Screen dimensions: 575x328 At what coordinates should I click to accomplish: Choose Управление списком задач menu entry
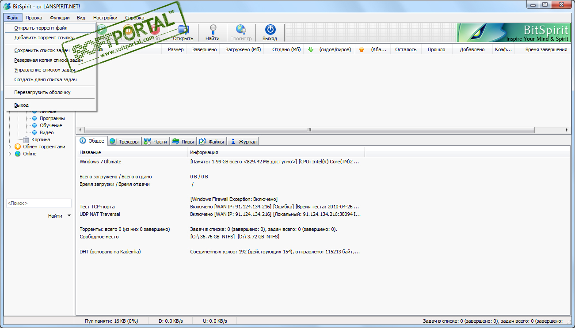point(51,70)
